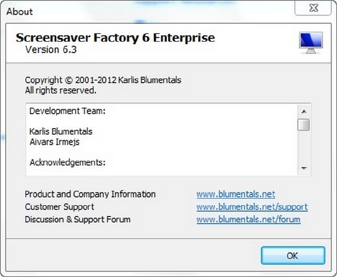Click the "About" title bar text
Image resolution: width=337 pixels, height=277 pixels.
[x=20, y=12]
